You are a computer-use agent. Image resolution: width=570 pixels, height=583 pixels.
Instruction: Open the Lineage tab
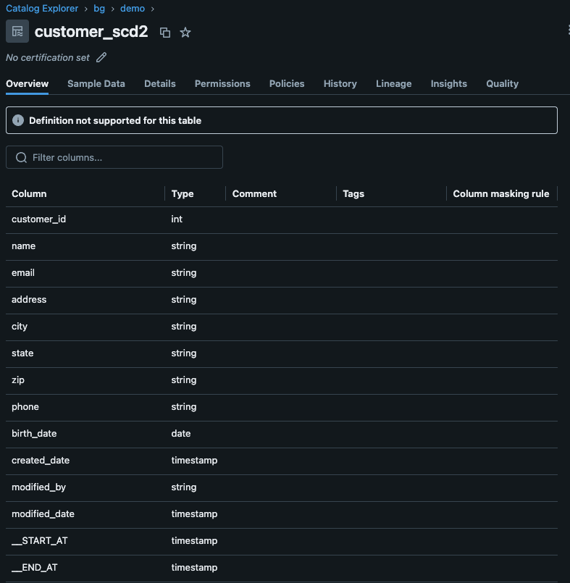pyautogui.click(x=394, y=84)
